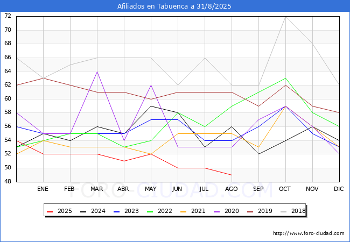Click the green 2022 legend swatch

pos(150,211)
